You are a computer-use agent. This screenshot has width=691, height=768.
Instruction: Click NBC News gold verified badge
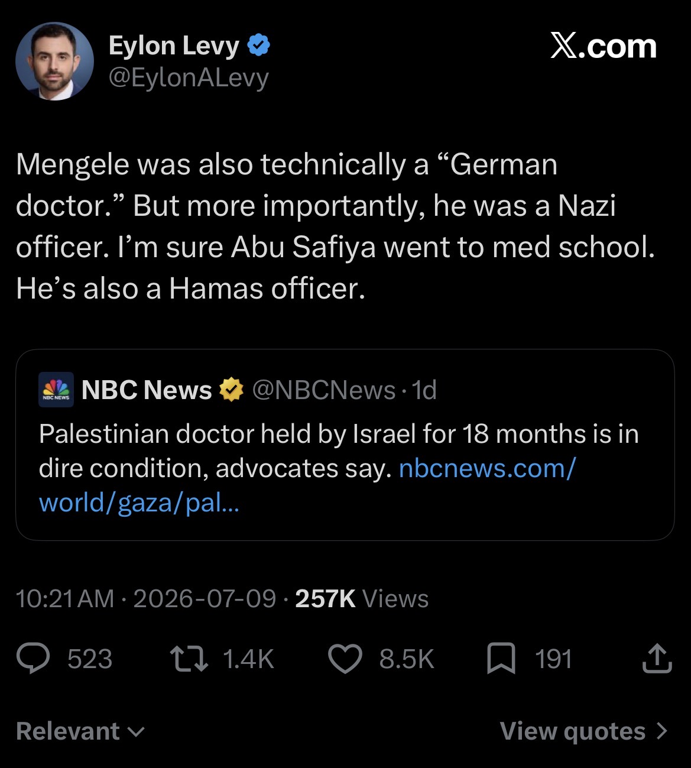[x=231, y=390]
